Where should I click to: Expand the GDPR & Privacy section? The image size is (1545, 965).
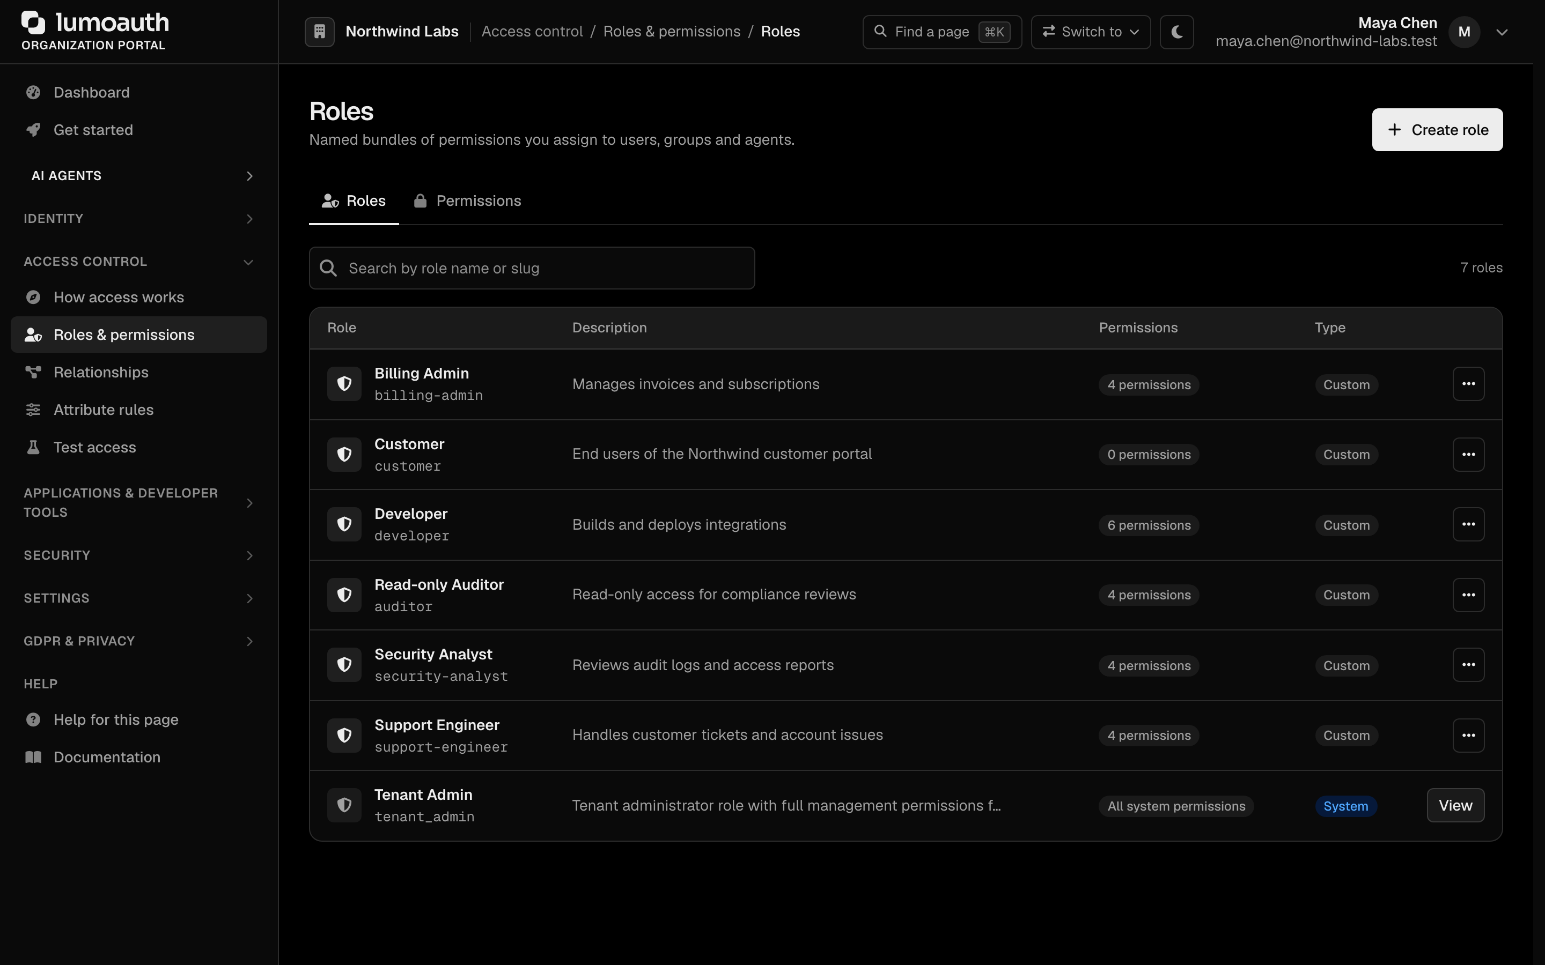tap(138, 641)
